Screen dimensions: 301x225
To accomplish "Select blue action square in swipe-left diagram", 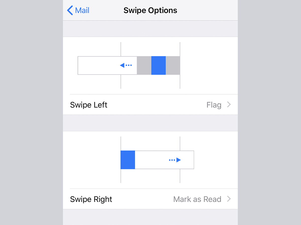I will [158, 65].
